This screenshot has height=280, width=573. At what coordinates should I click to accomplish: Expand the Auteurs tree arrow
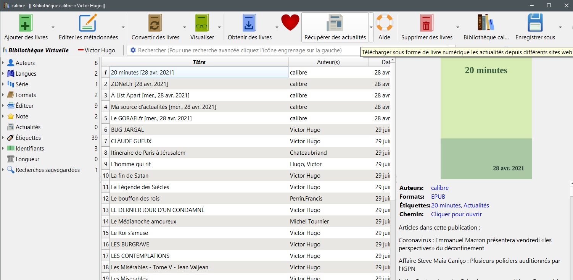coord(3,63)
